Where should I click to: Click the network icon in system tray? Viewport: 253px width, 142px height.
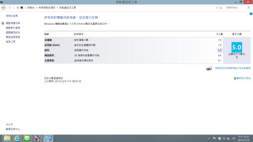click(x=224, y=138)
